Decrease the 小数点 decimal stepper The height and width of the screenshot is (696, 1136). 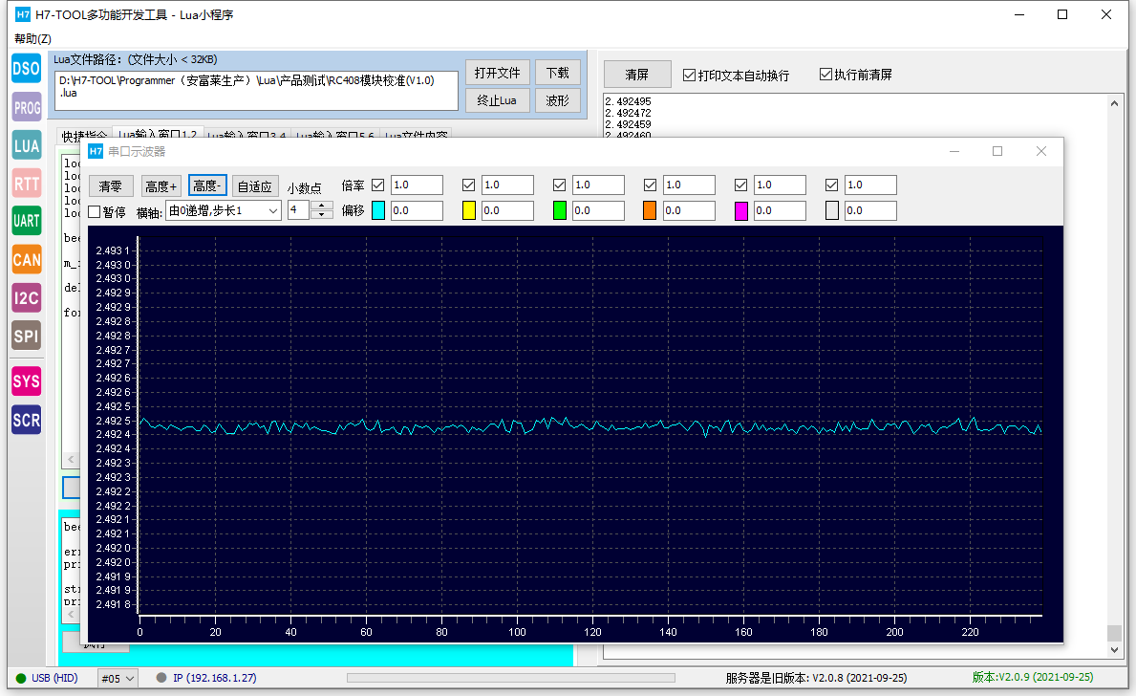(321, 215)
